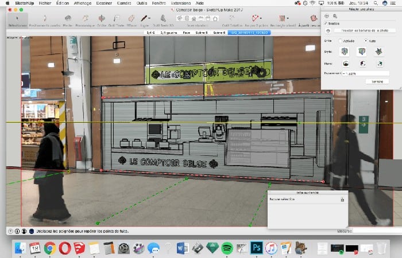Switch to the 3/4 G scene tab
Image resolution: width=402 pixels, height=258 pixels.
point(150,33)
